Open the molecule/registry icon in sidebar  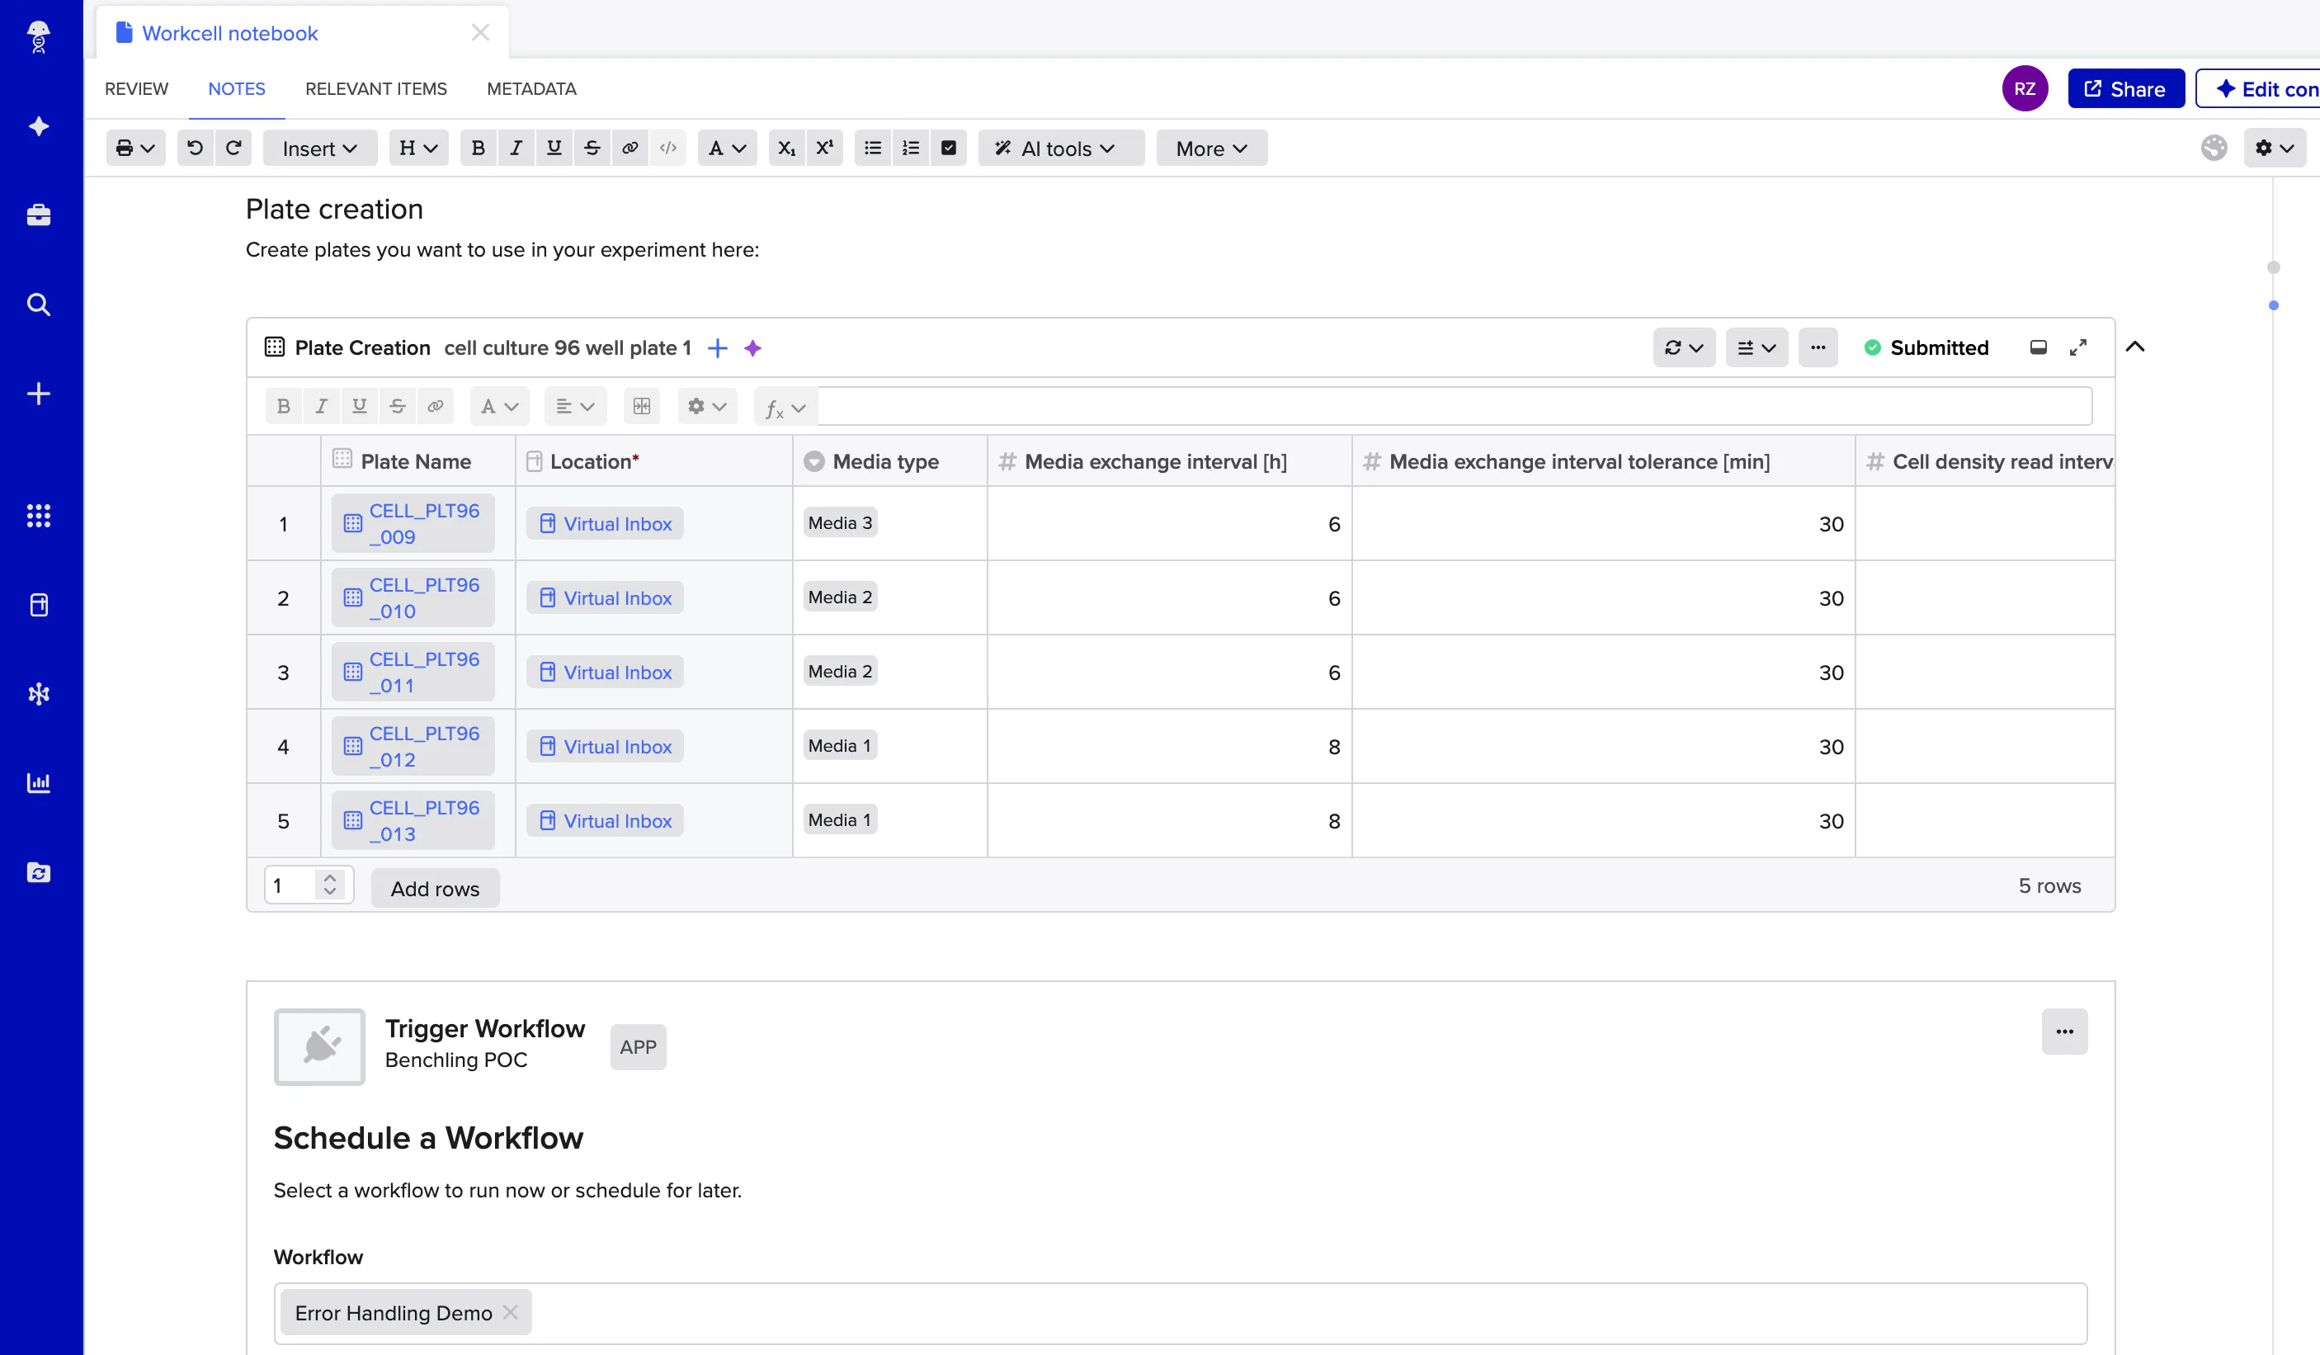coord(39,694)
